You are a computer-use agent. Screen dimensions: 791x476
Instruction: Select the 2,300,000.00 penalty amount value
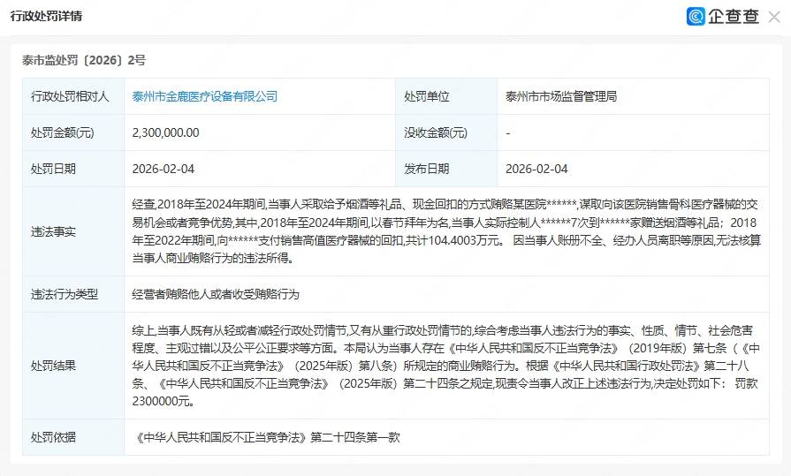165,132
